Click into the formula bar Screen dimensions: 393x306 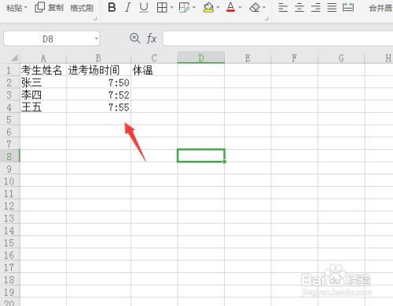point(277,38)
